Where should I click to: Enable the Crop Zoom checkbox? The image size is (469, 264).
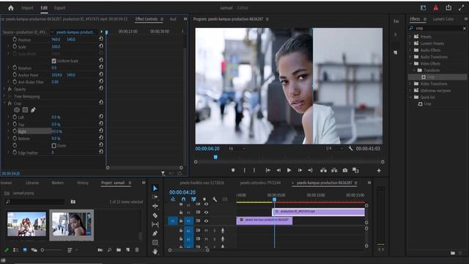tap(53, 146)
